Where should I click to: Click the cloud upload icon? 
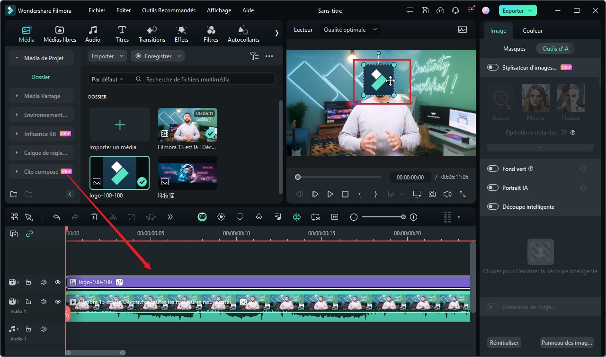[x=440, y=10]
